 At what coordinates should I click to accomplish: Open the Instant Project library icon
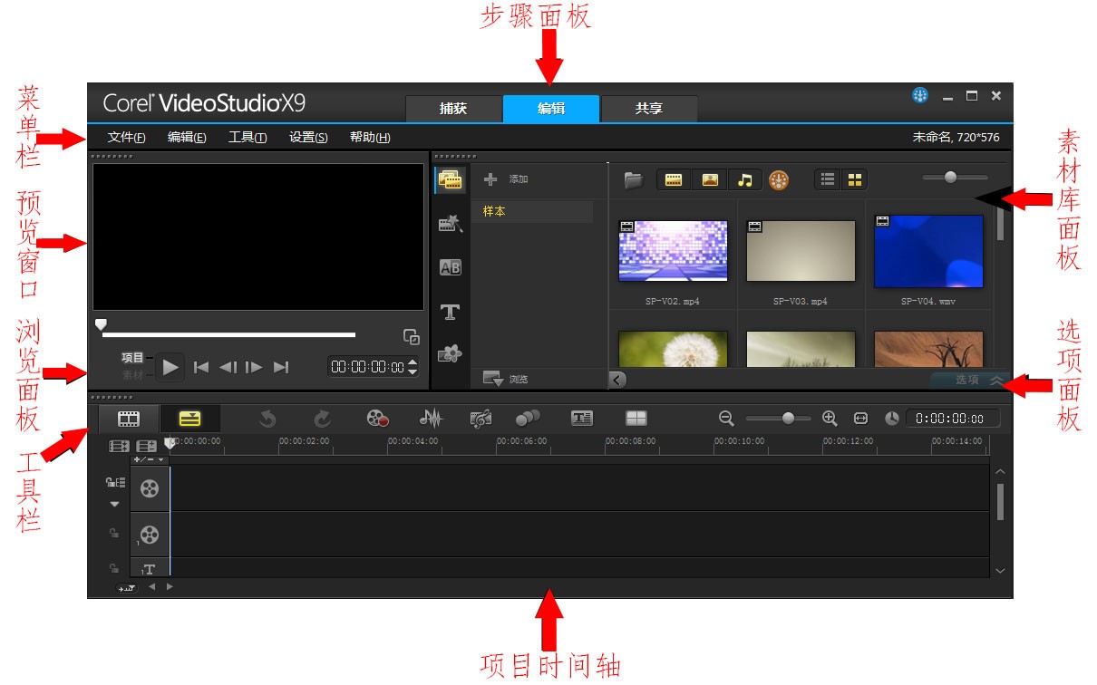pyautogui.click(x=451, y=223)
